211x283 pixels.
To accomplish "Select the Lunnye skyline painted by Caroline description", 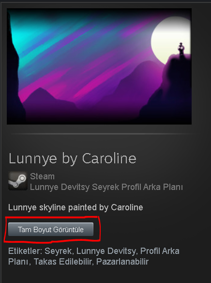I will coord(75,207).
